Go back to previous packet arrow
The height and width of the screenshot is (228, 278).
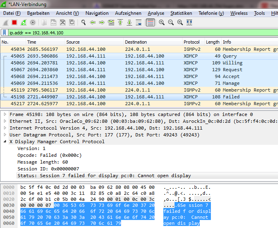click(93, 22)
